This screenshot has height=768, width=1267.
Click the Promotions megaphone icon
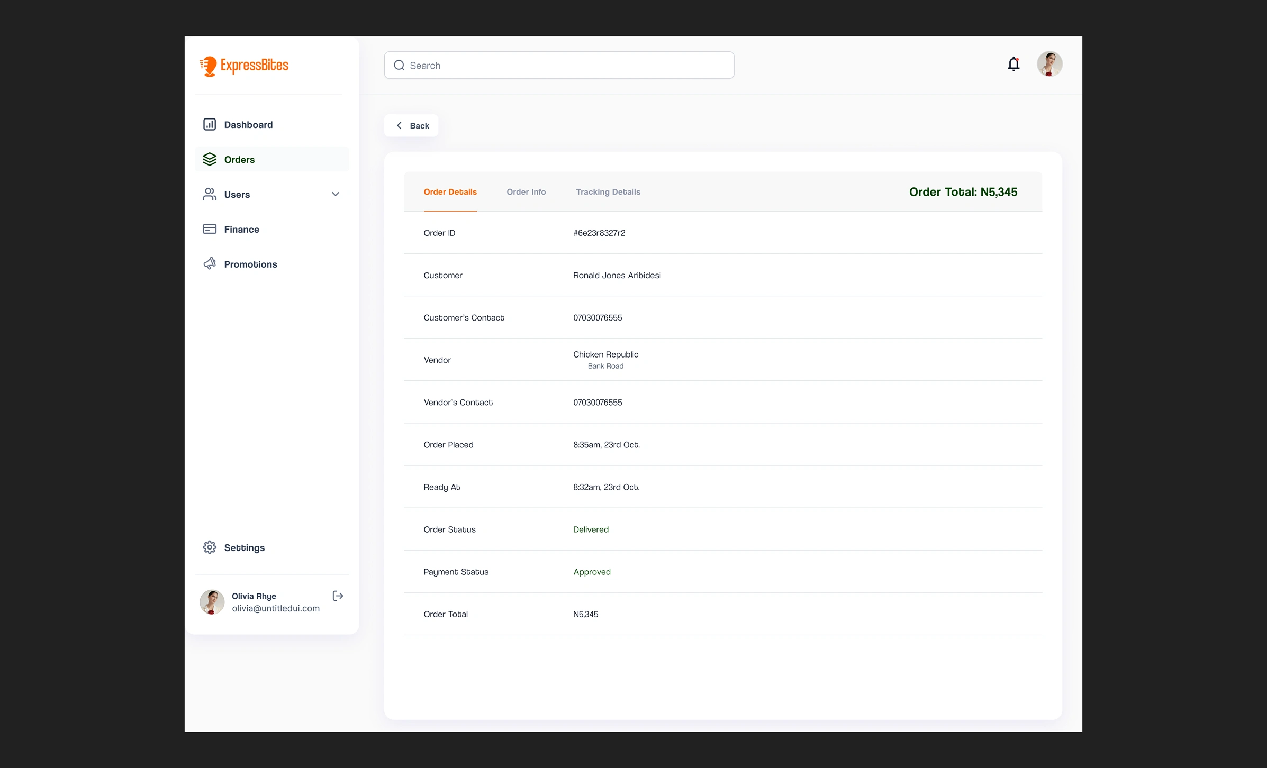[210, 263]
